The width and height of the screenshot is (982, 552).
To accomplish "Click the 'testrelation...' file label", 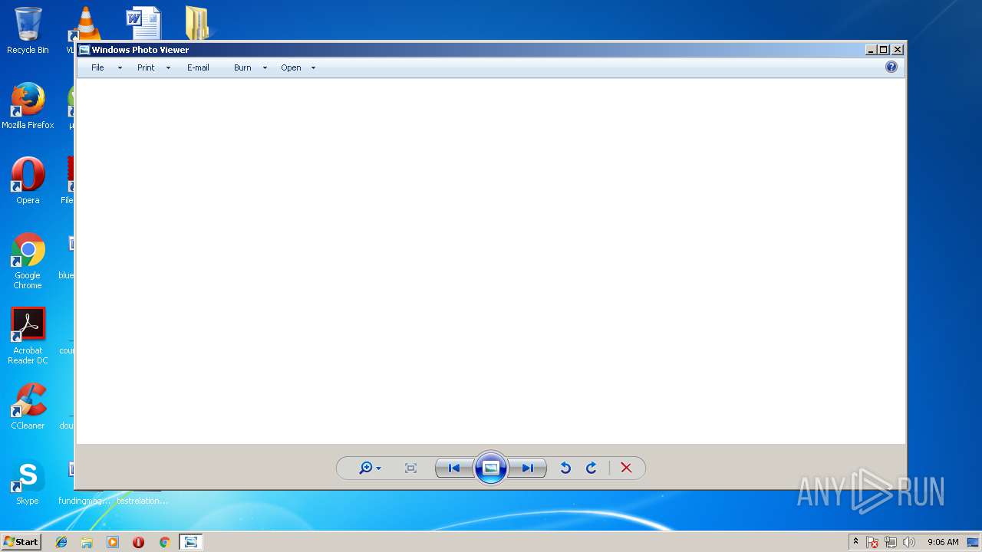I will [x=142, y=501].
